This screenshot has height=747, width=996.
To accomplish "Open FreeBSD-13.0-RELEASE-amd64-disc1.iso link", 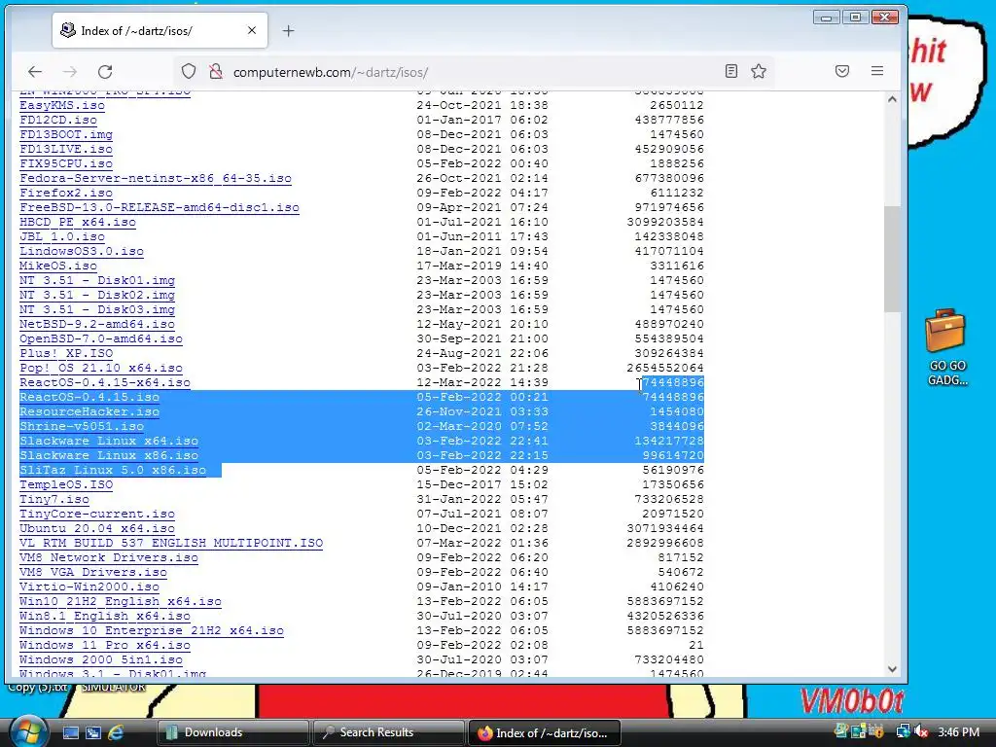I will point(160,208).
